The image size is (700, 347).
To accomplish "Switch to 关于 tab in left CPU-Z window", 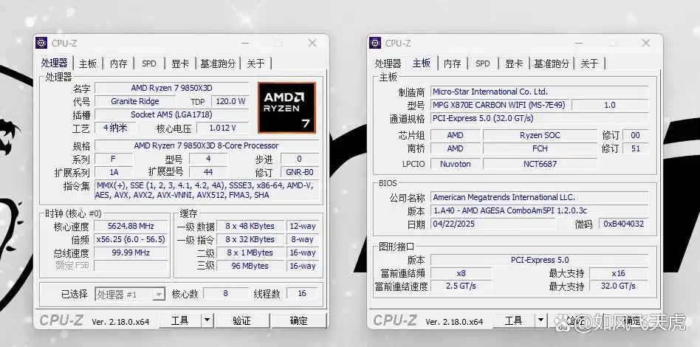I will (255, 63).
